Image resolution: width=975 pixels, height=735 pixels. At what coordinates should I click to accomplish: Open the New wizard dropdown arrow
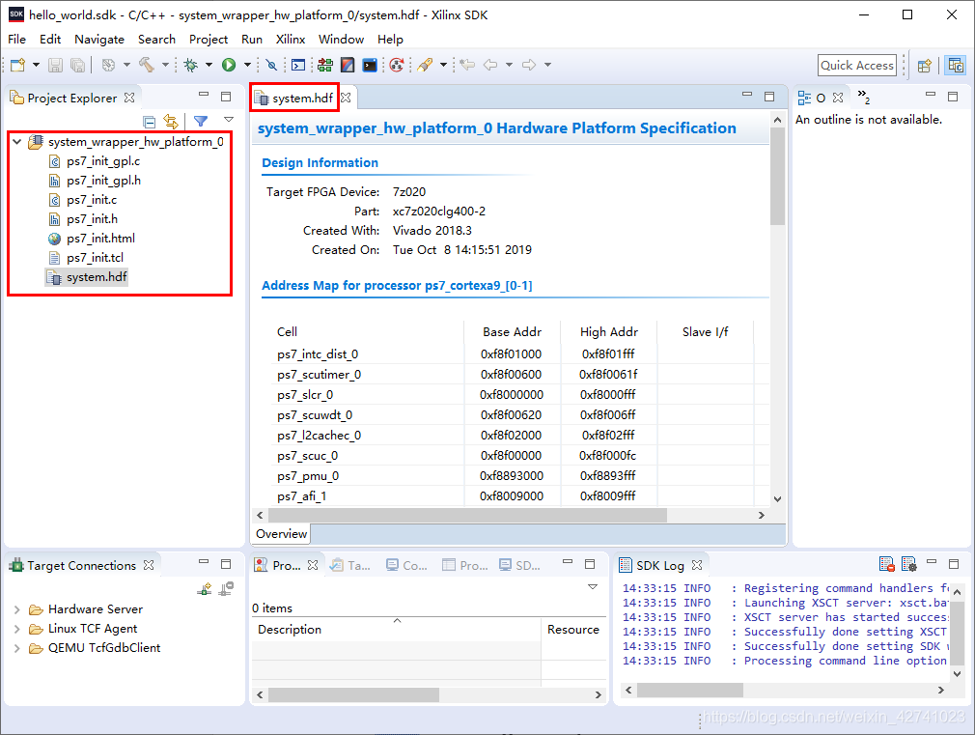(x=36, y=65)
